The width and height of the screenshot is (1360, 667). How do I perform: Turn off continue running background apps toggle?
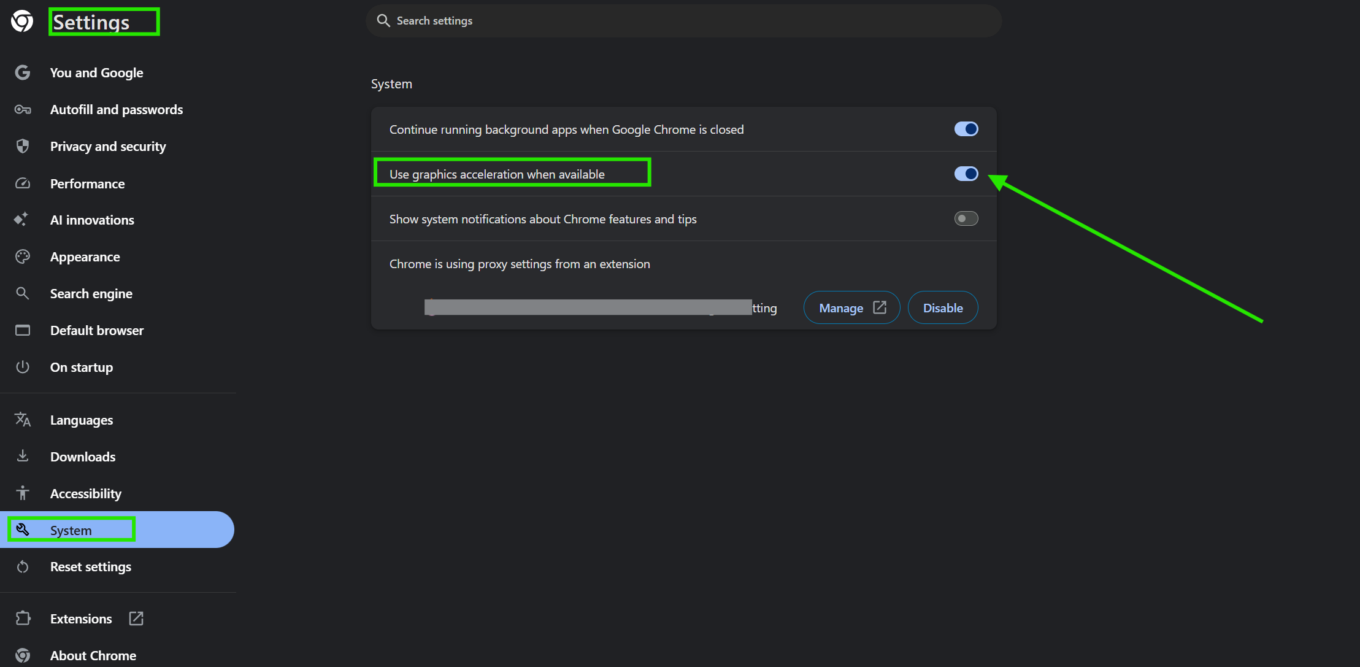pos(966,129)
